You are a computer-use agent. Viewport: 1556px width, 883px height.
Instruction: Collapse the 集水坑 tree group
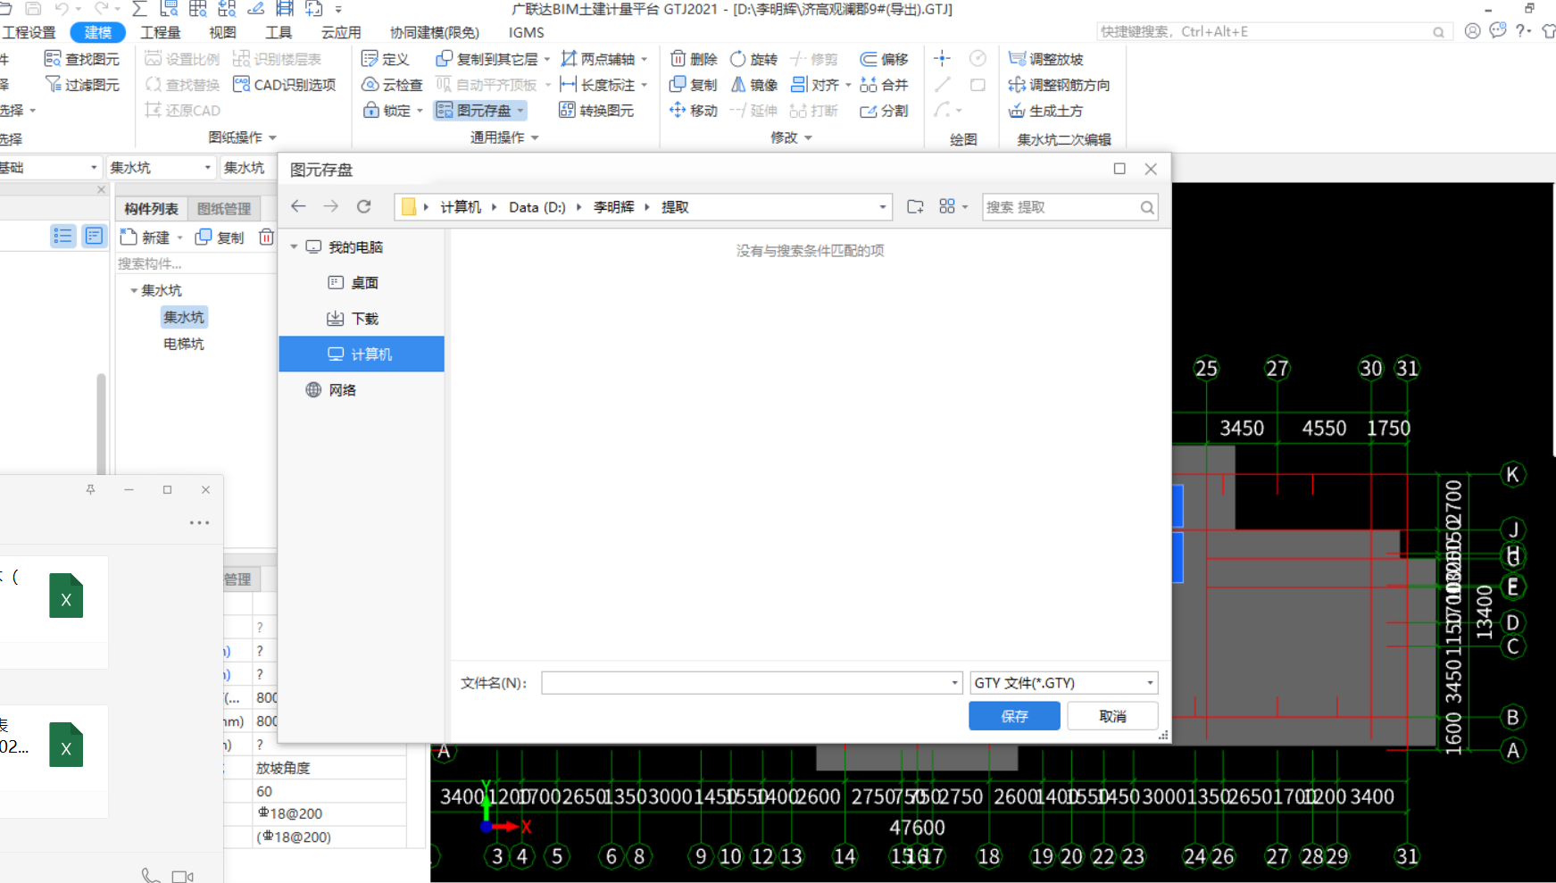pos(134,290)
